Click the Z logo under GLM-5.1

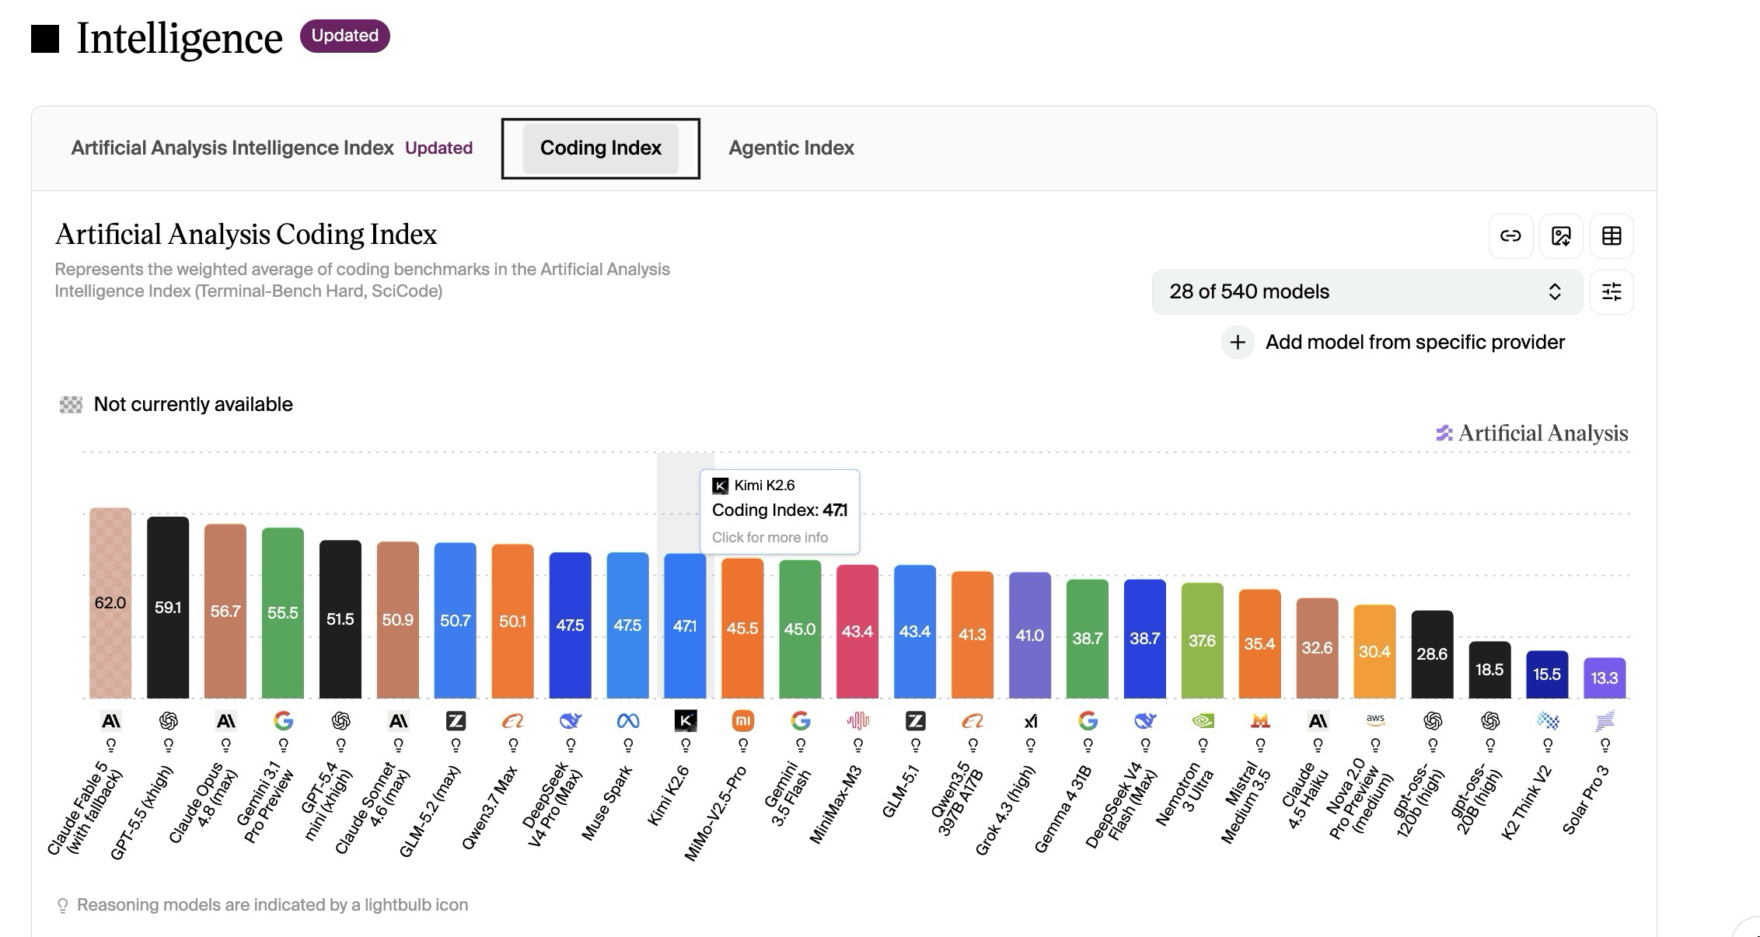(916, 721)
